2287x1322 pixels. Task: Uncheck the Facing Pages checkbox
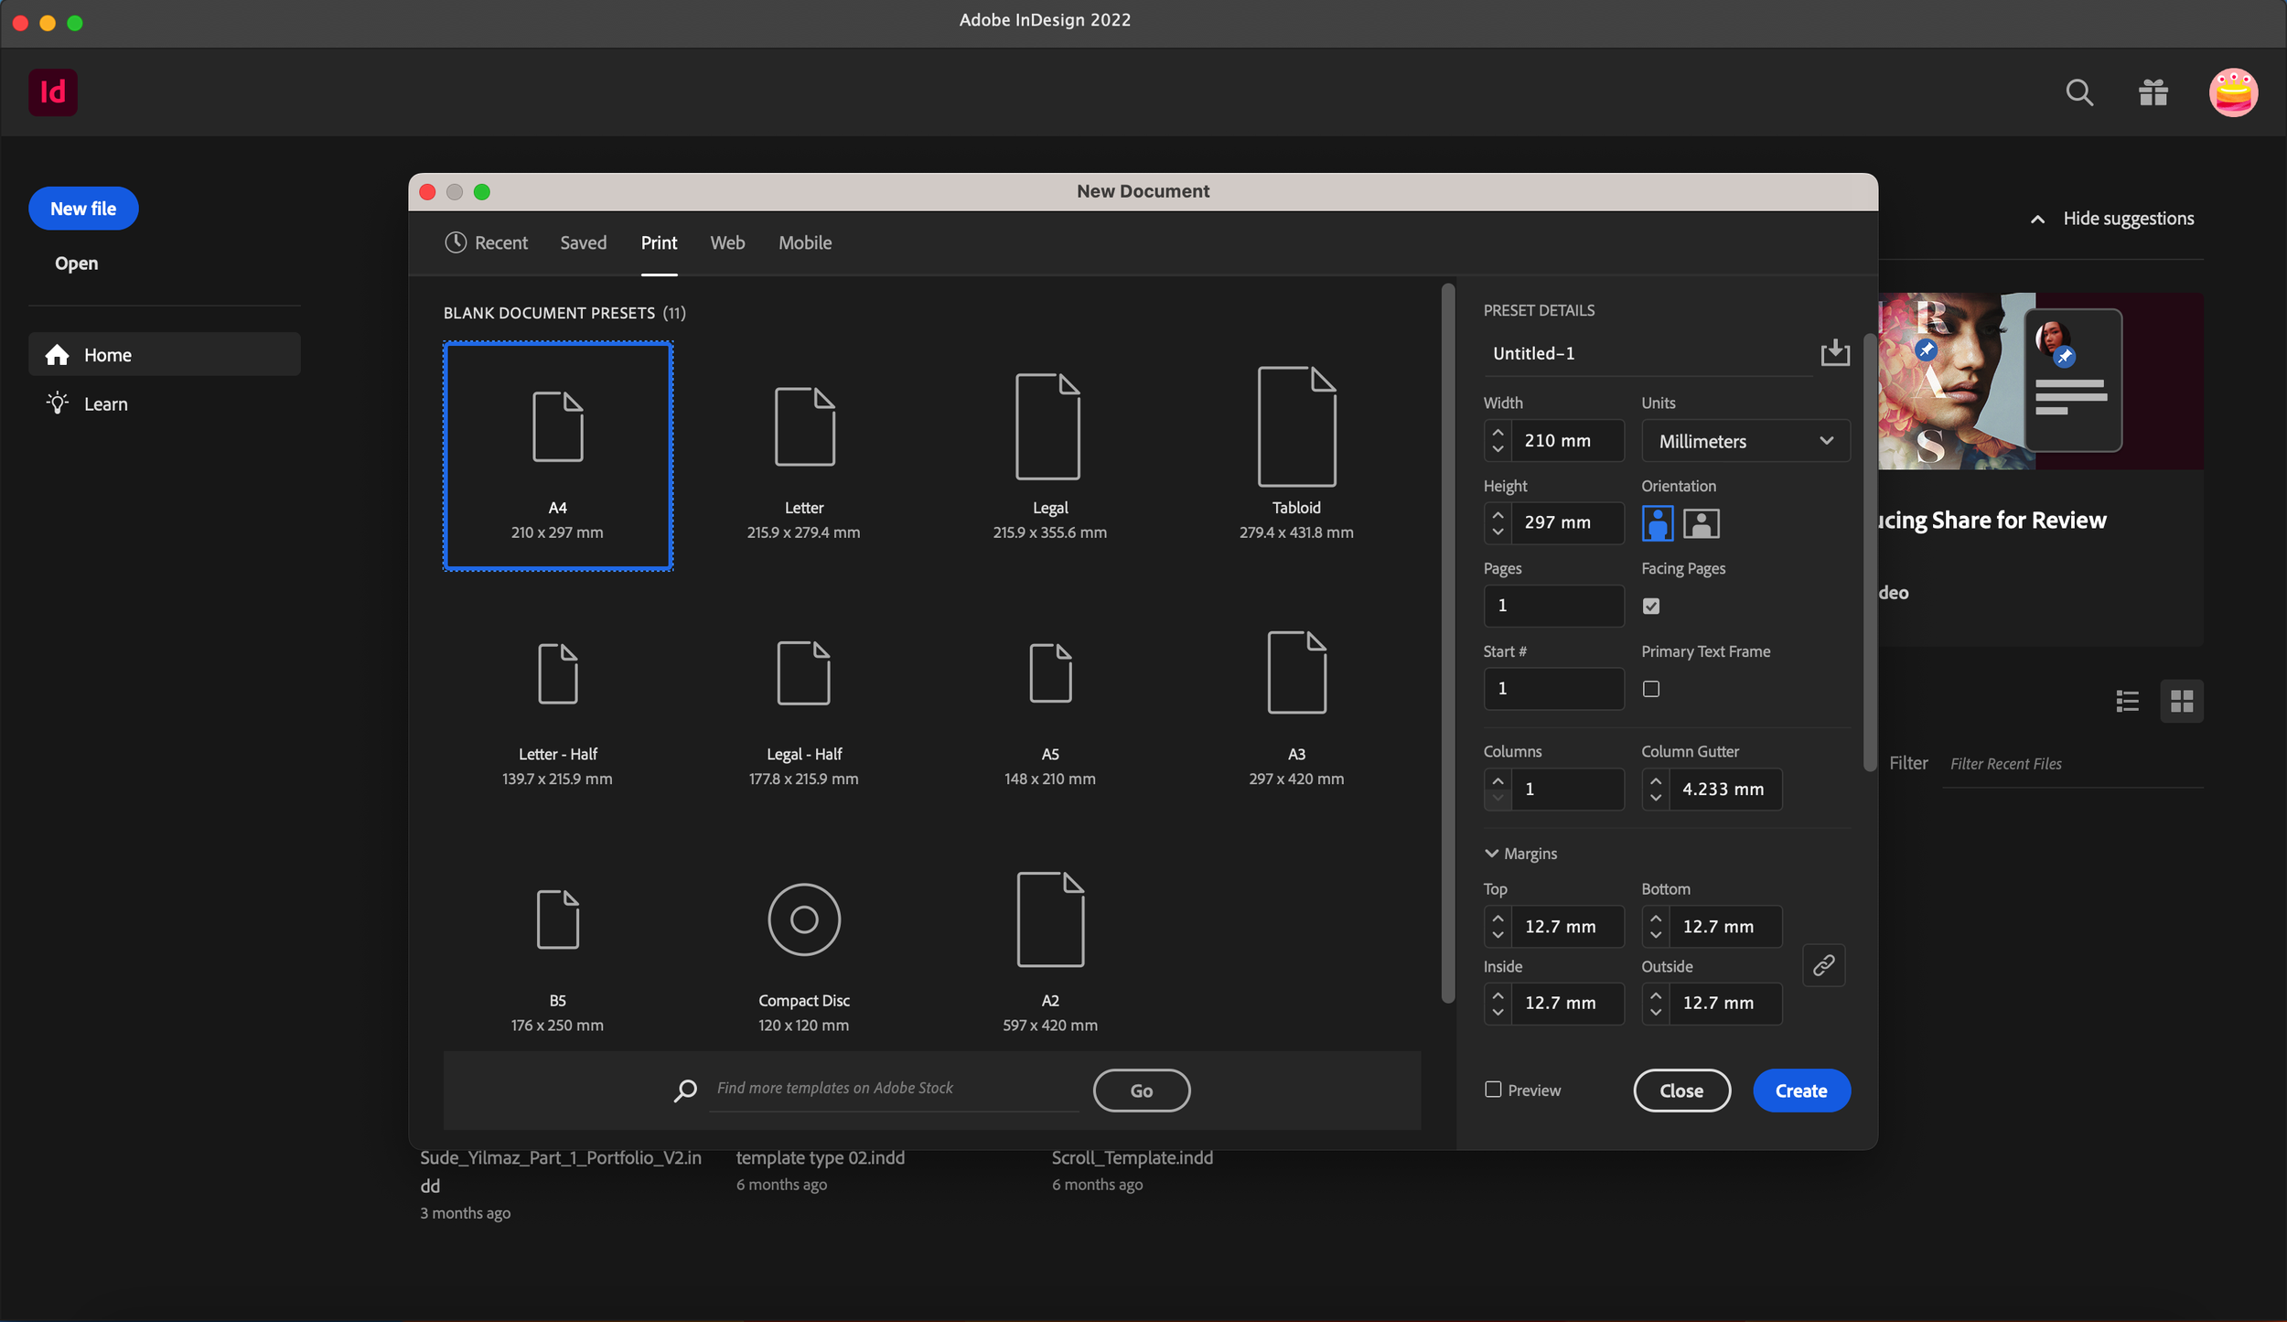pos(1651,606)
